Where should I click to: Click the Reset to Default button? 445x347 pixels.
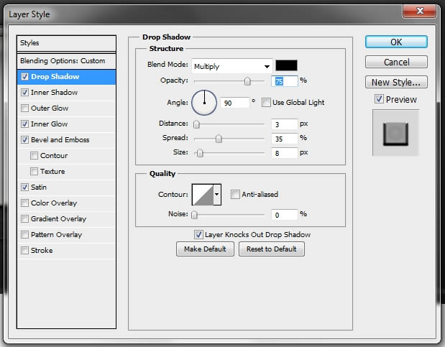coord(271,249)
